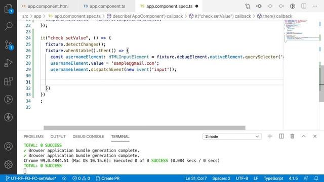Click 'app' breadcrumb segment

37,16
